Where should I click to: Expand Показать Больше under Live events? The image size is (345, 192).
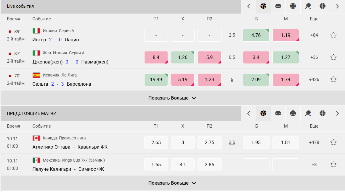pyautogui.click(x=172, y=98)
